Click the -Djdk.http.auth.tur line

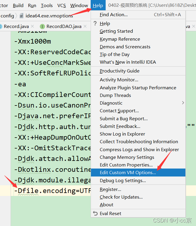tap(52, 127)
